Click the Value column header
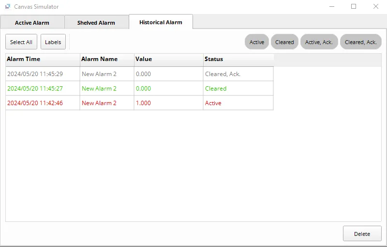The image size is (387, 247). coord(168,59)
